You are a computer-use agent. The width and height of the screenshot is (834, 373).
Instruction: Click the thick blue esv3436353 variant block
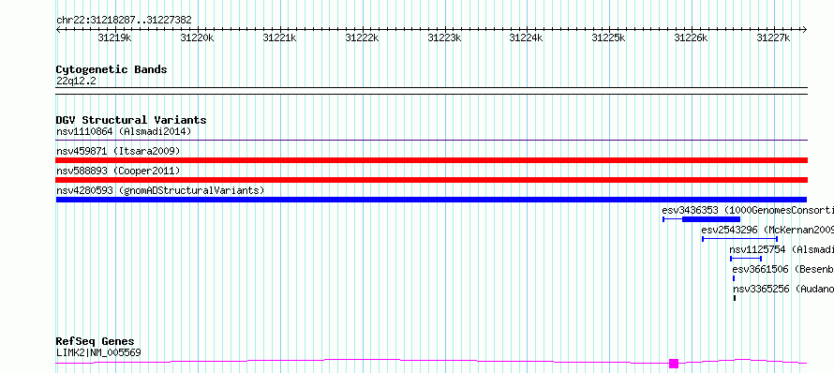[x=711, y=219]
